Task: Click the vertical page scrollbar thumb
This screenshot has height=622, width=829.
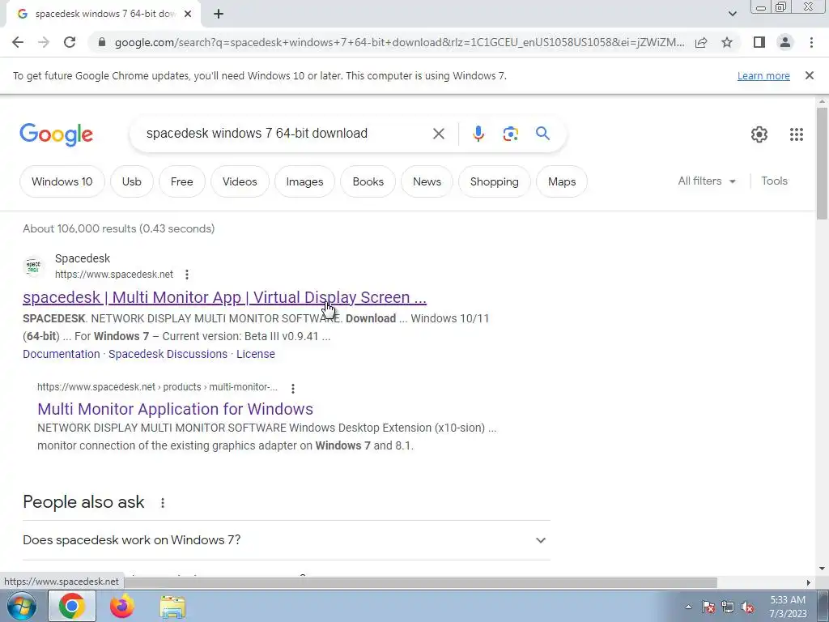Action: [x=822, y=163]
